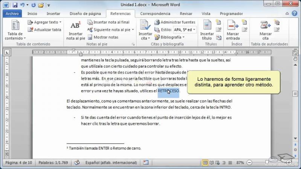Switch to the Correspondencia tab
This screenshot has width=301, height=169.
pyautogui.click(x=155, y=14)
